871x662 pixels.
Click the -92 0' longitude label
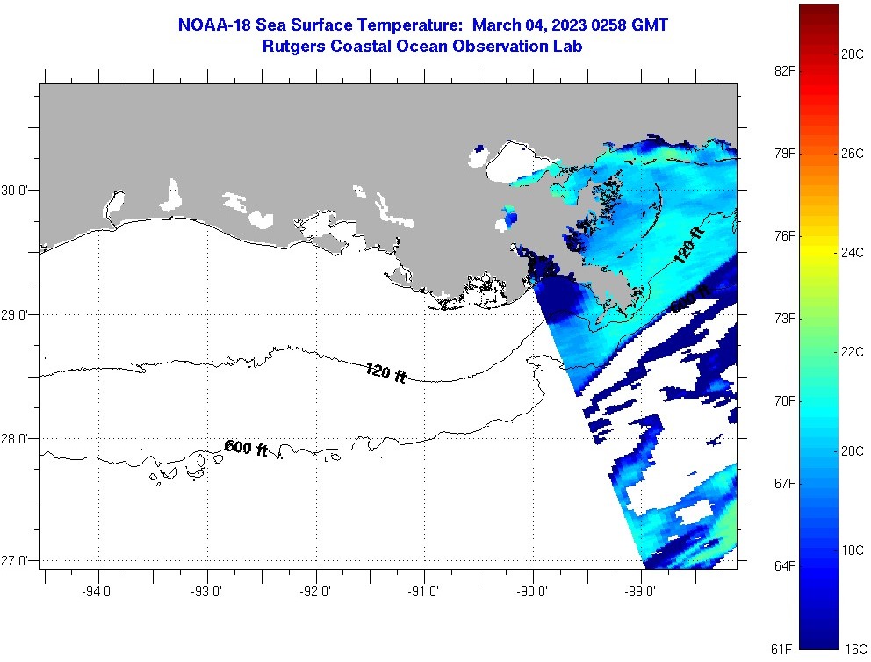315,592
